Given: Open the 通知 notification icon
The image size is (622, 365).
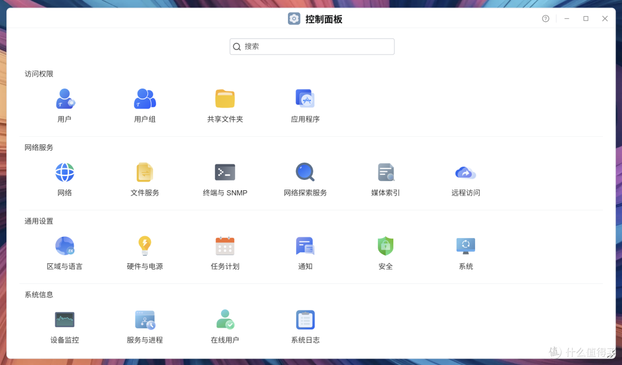Looking at the screenshot, I should tap(305, 246).
